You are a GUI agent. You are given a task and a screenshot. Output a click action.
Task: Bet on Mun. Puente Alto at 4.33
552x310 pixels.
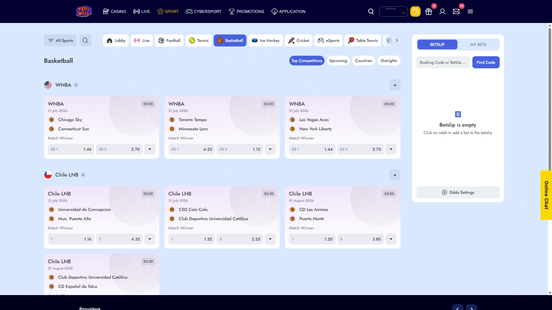click(x=119, y=239)
